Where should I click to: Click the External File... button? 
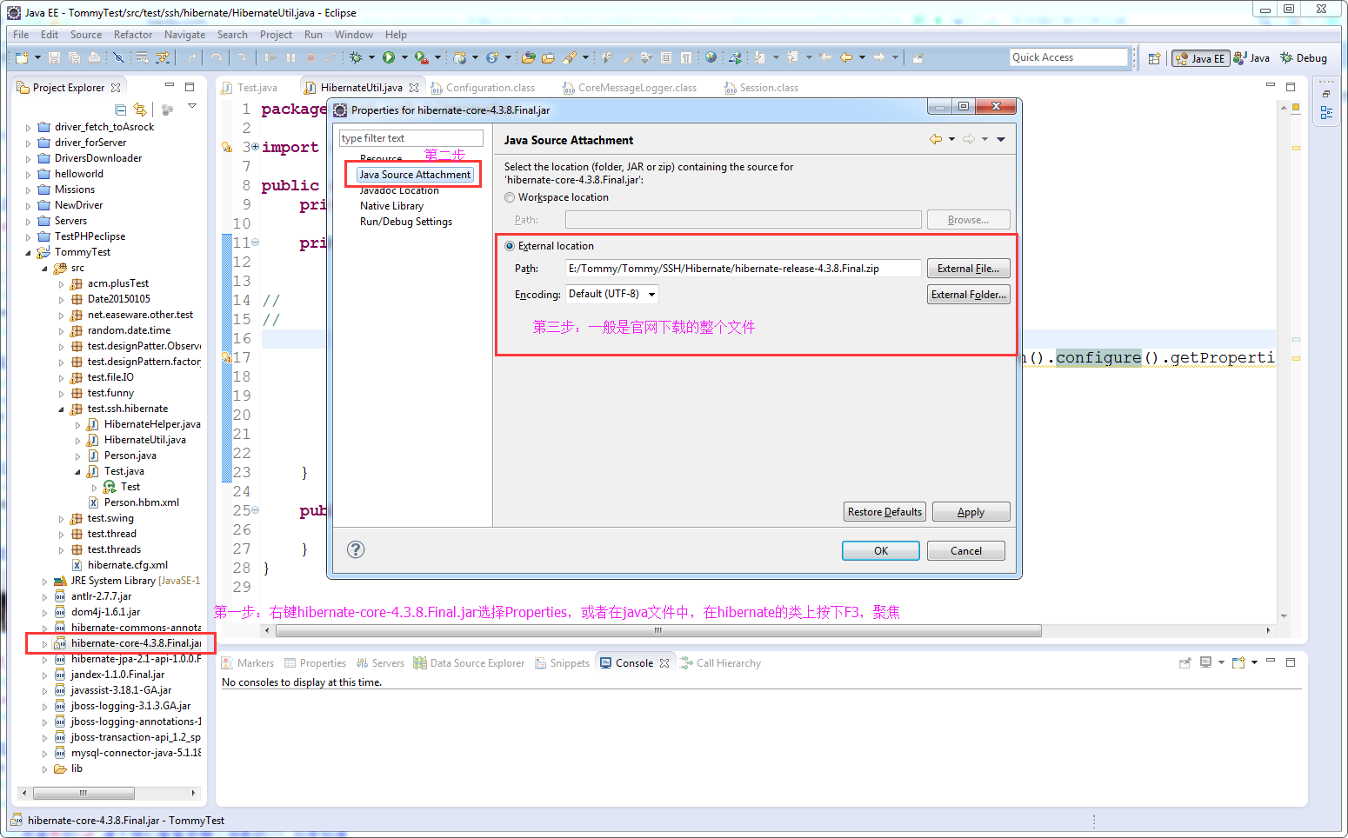pyautogui.click(x=968, y=269)
